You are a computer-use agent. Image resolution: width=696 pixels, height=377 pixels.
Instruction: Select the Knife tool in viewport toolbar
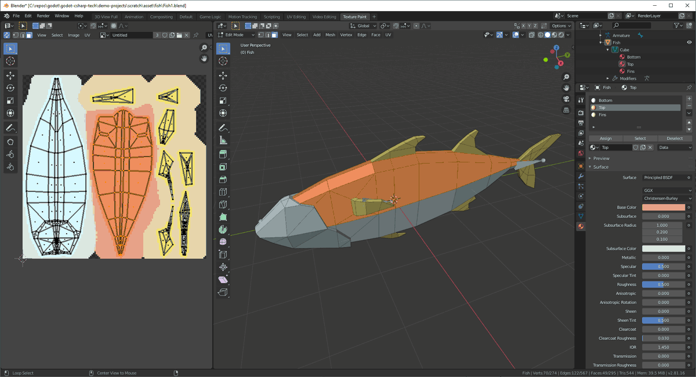click(x=223, y=204)
